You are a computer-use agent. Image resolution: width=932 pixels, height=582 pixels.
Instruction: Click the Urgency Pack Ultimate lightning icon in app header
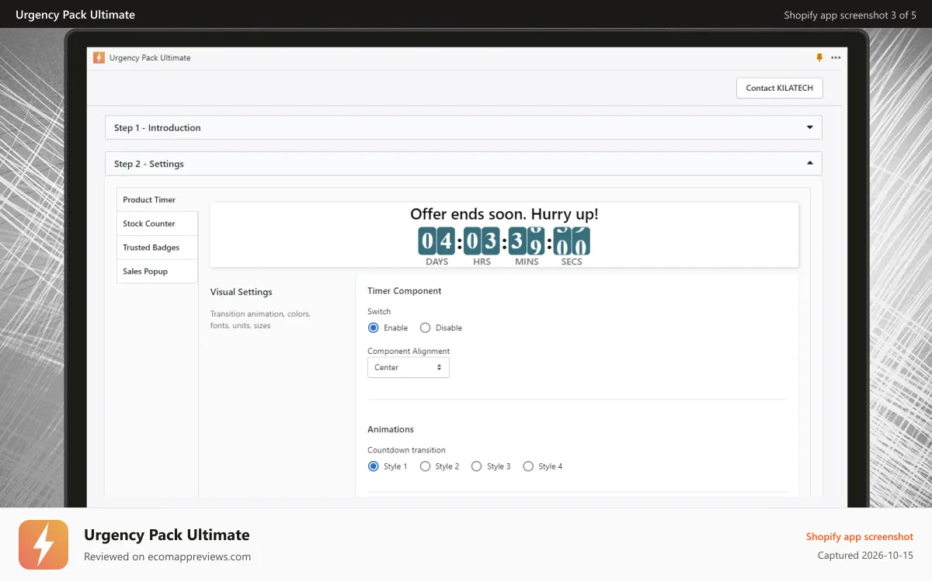[99, 57]
